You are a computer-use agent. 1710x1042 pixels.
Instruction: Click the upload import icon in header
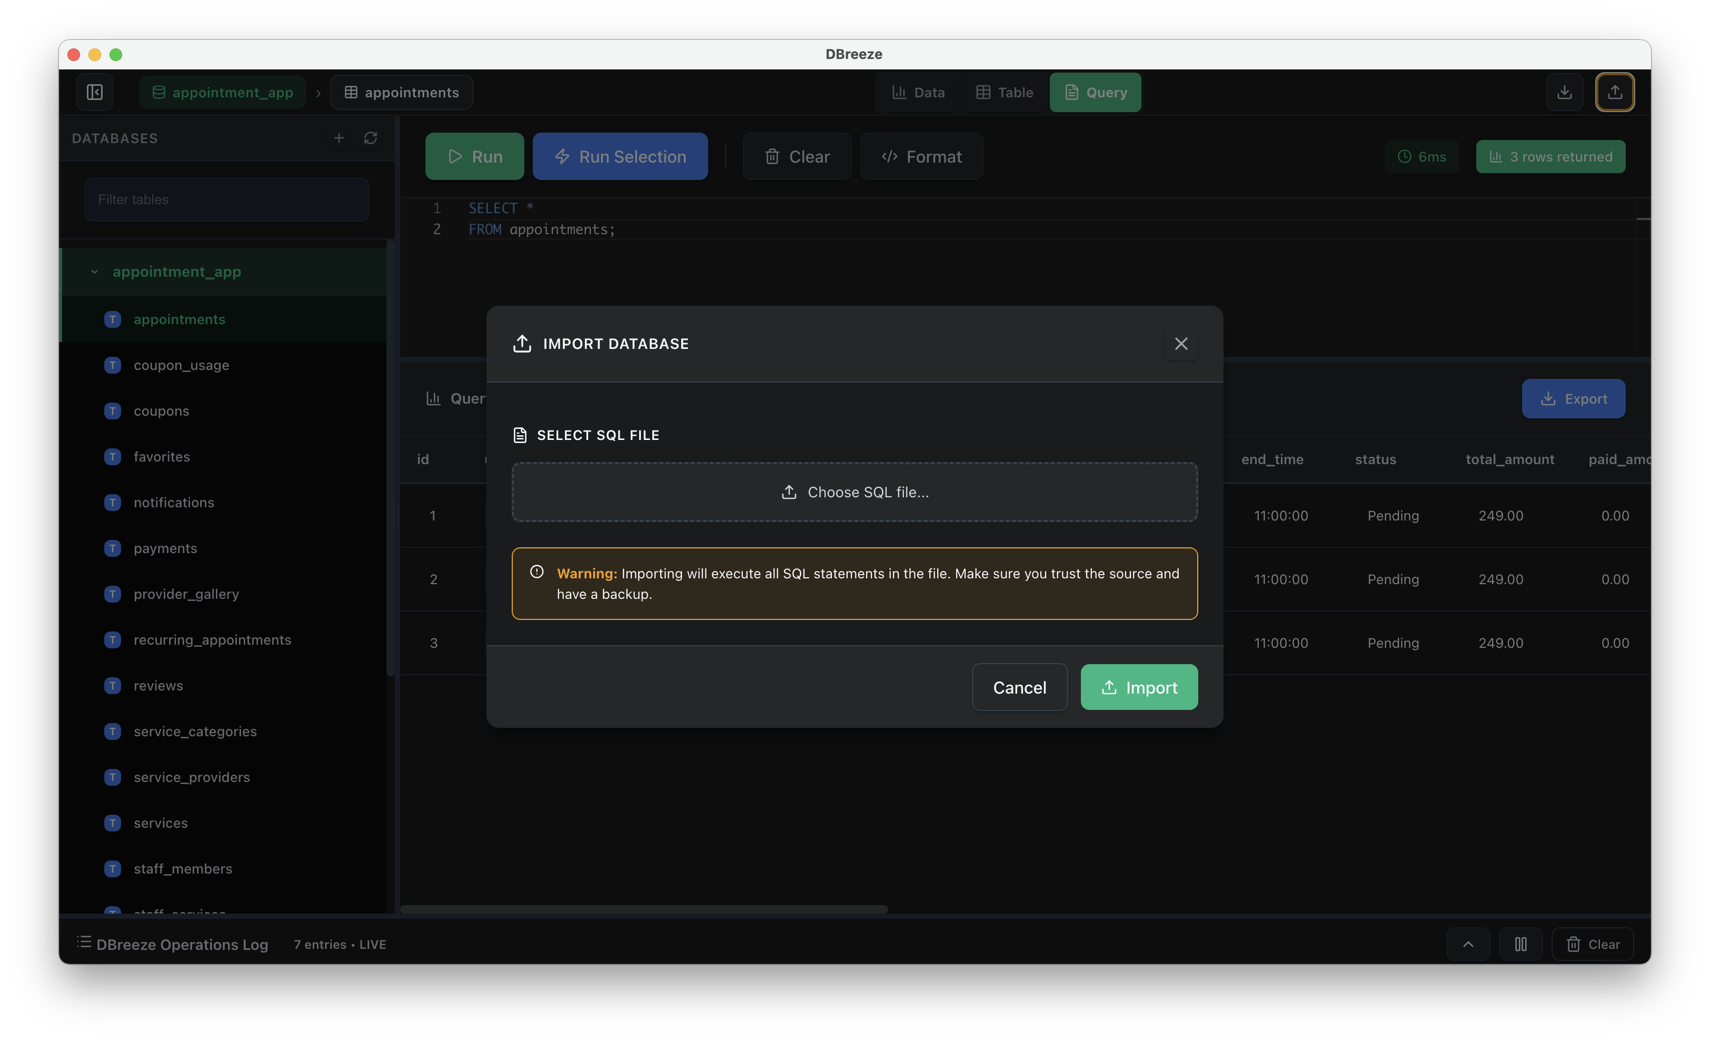click(1615, 92)
